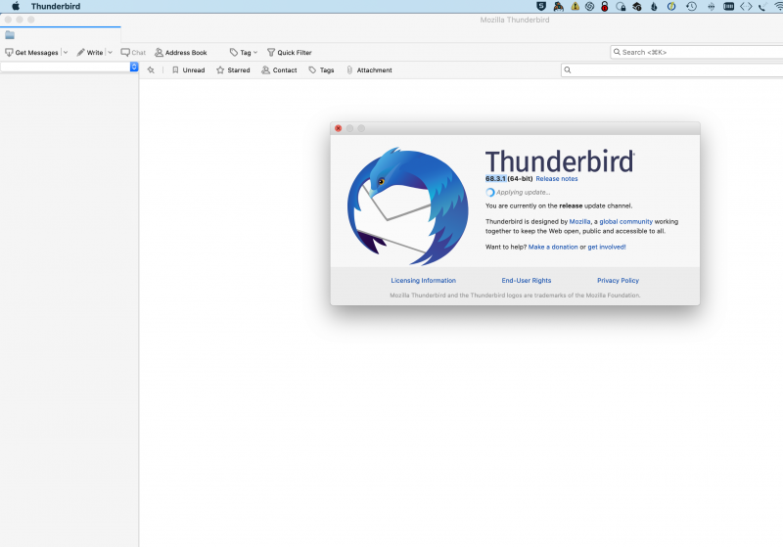Image resolution: width=783 pixels, height=547 pixels.
Task: Click the phone handset menu bar icon
Action: [762, 7]
